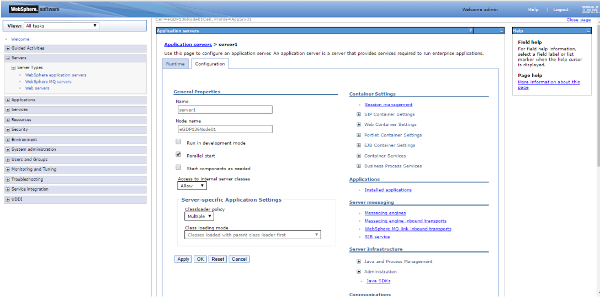The width and height of the screenshot is (600, 300).
Task: Collapse the Server Types tree node
Action: (x=14, y=67)
